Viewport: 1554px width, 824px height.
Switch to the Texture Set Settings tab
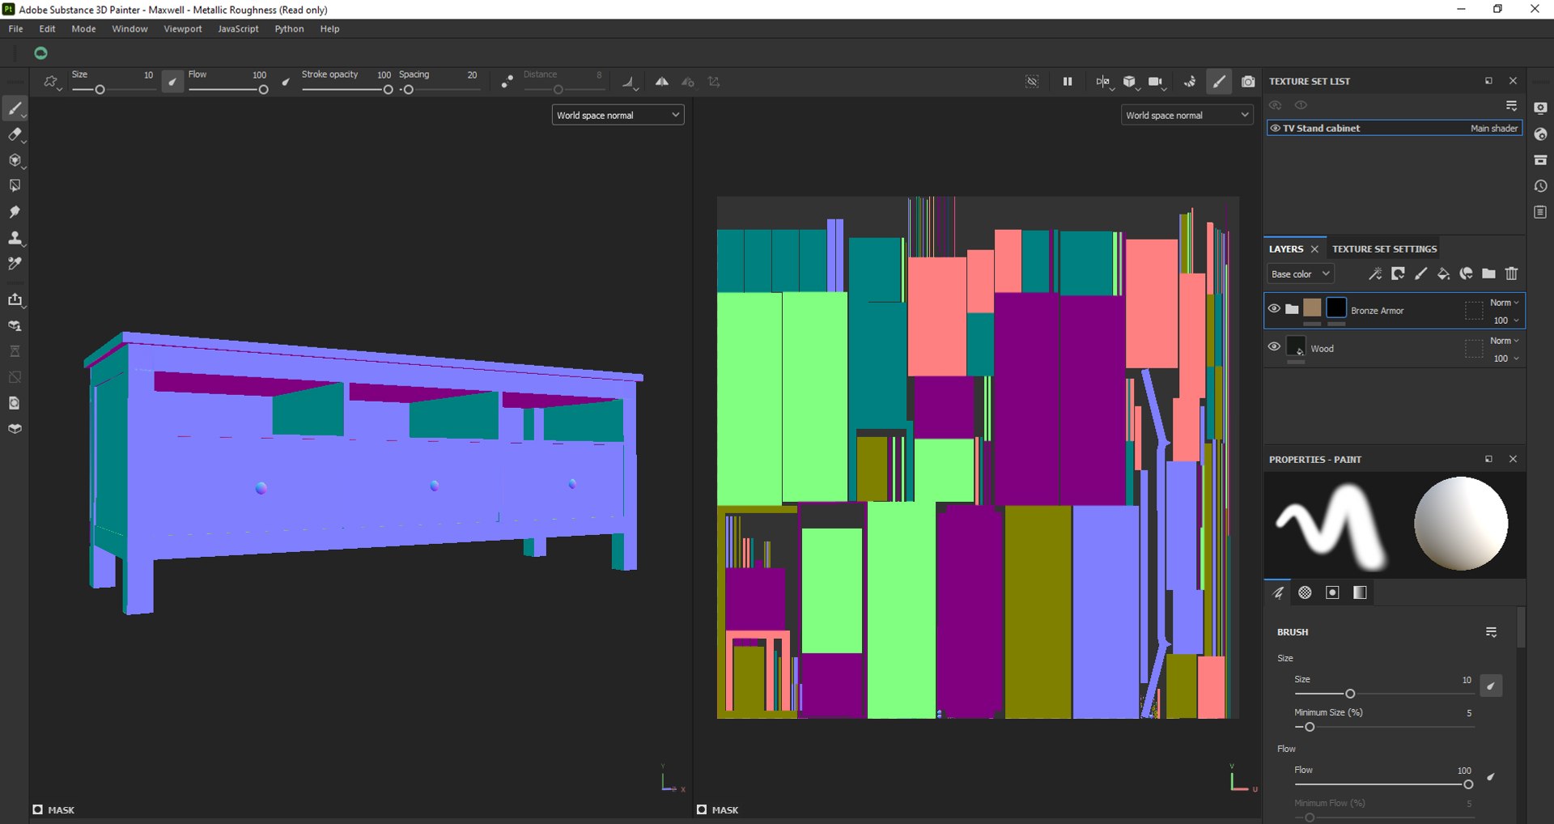point(1384,248)
